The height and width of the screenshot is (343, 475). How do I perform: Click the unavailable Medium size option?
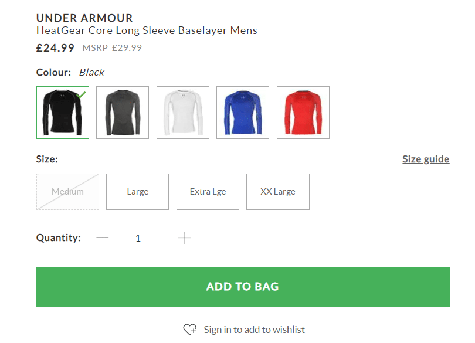point(67,191)
